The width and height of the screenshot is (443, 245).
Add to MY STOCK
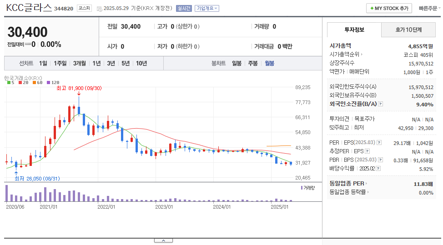coord(389,9)
